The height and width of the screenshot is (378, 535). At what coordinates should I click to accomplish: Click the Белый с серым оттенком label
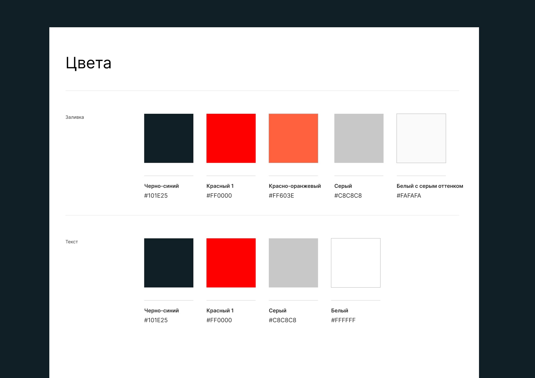coord(430,186)
